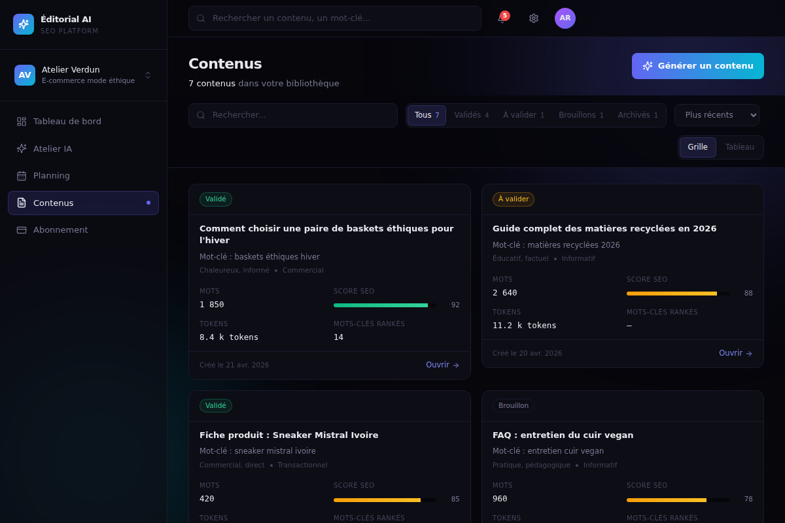Open the Abonnement page
The image size is (785, 523).
coord(83,230)
